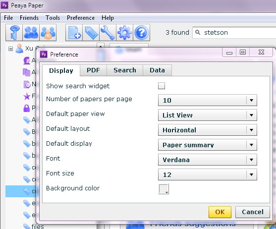Open the Font size 12 dropdown
This screenshot has width=276, height=229.
coord(207,174)
